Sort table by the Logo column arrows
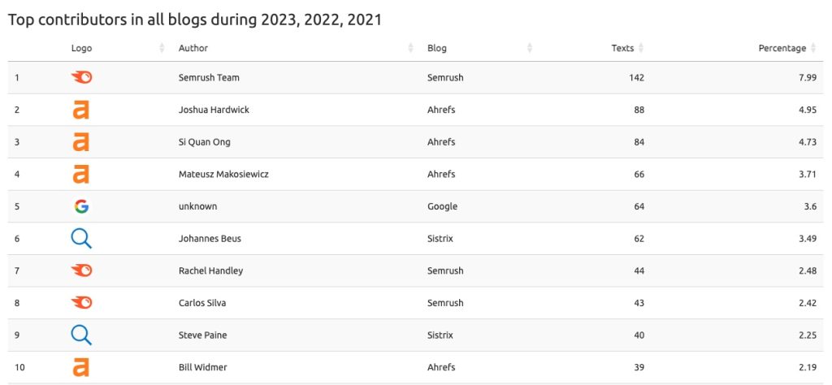Screen dimensions: 832x385 (x=162, y=49)
